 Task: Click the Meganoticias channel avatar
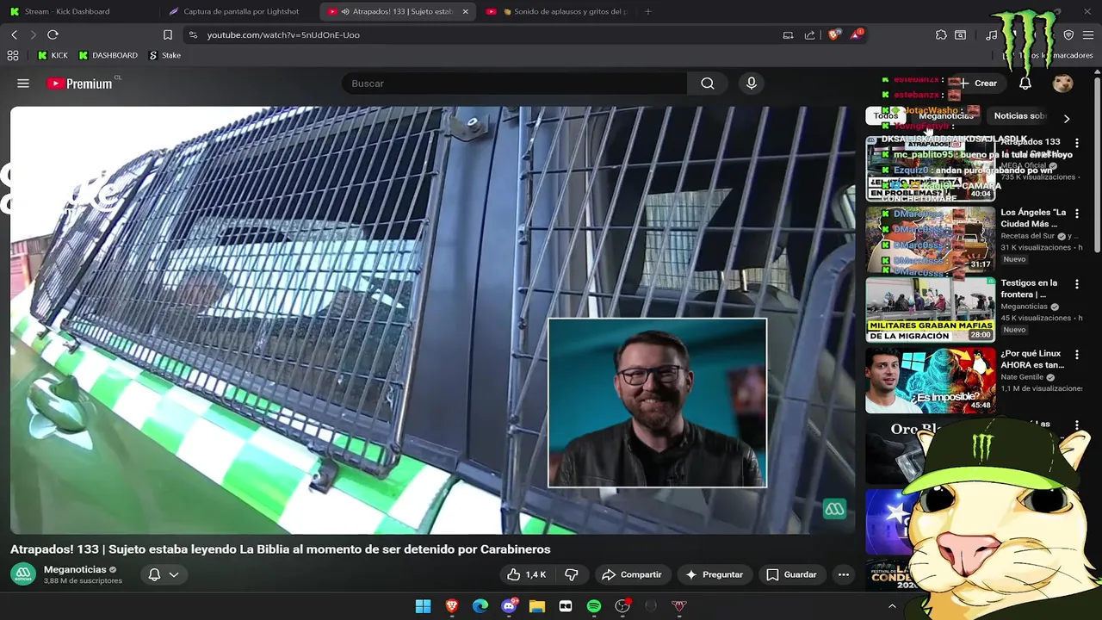(23, 574)
